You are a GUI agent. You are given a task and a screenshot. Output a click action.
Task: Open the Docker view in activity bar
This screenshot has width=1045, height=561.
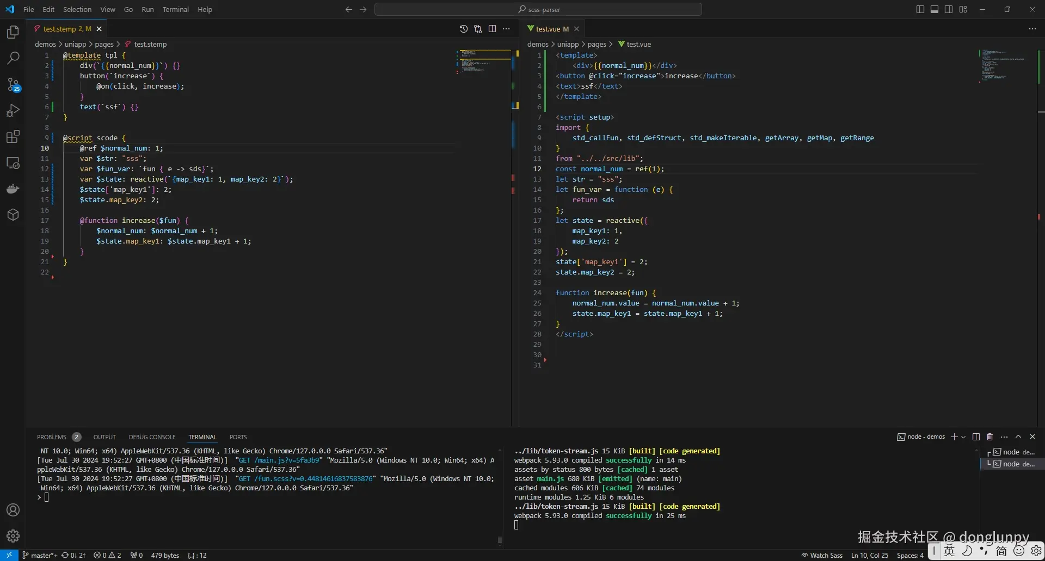point(13,189)
